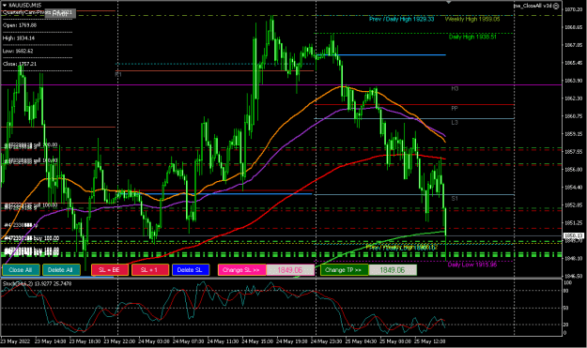The height and width of the screenshot is (348, 587).
Task: Click the SL + 1 button
Action: click(x=149, y=270)
